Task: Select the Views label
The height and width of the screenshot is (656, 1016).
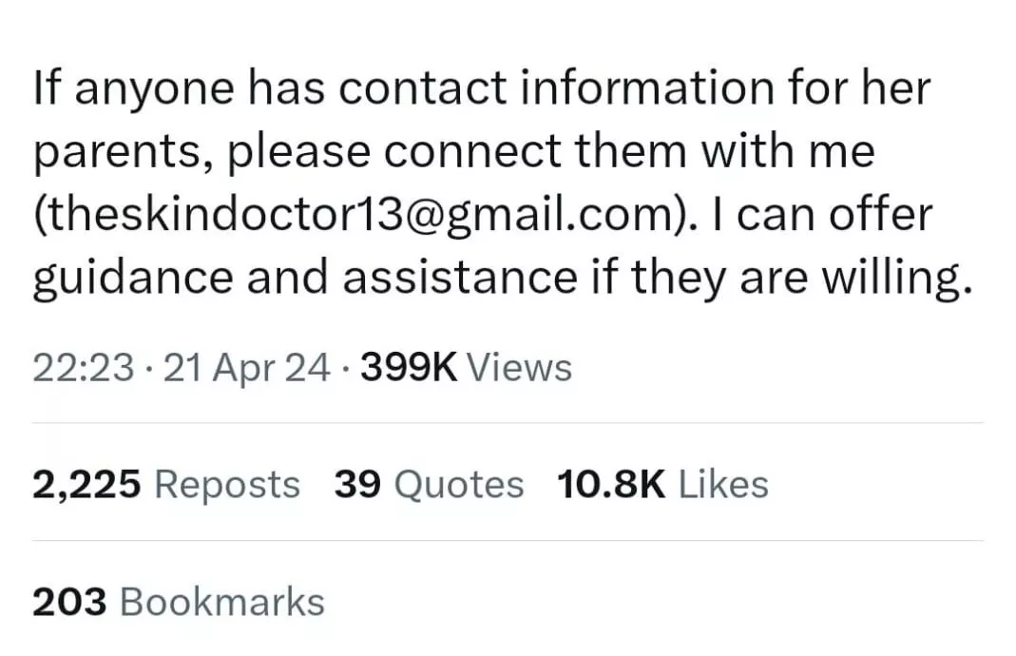Action: (521, 368)
